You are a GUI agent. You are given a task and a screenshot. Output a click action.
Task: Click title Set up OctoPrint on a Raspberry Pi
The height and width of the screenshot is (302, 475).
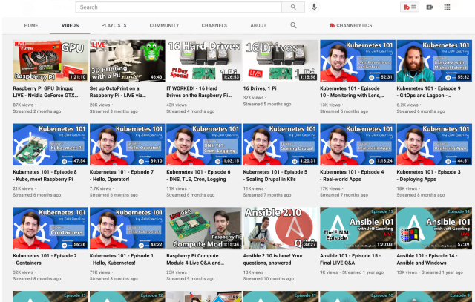tap(117, 92)
